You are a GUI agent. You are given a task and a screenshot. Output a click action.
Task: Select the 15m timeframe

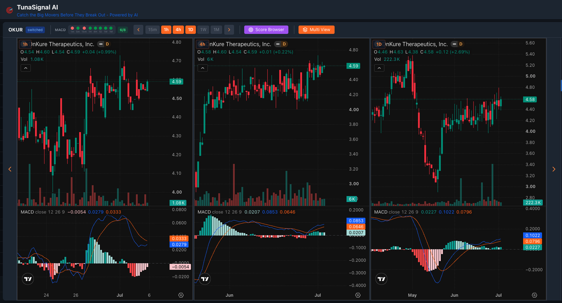[152, 29]
